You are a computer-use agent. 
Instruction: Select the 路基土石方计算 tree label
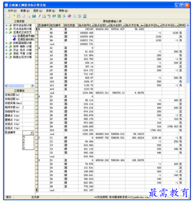pyautogui.click(x=22, y=57)
